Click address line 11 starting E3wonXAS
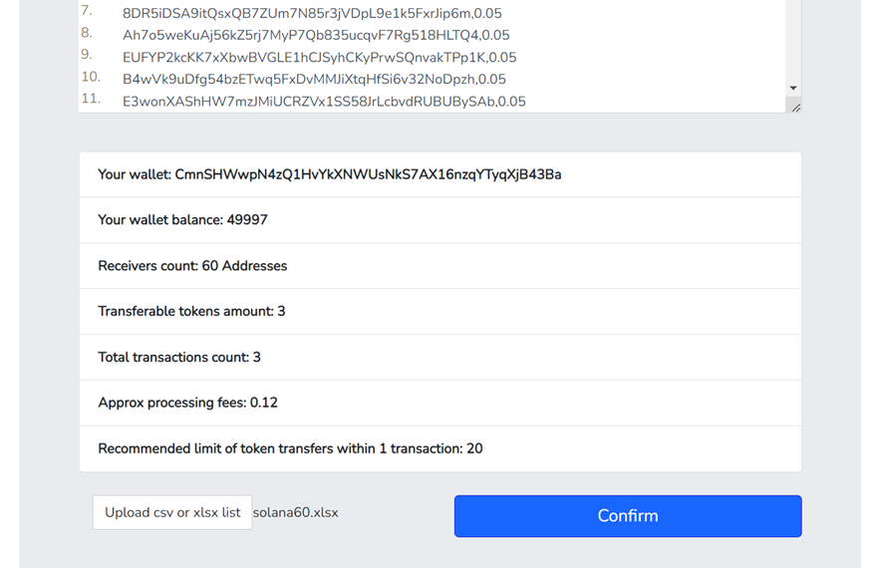 [x=324, y=102]
